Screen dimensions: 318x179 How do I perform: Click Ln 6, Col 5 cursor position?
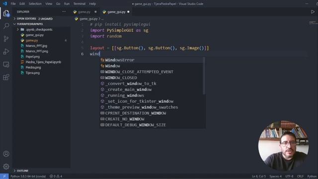coord(259,177)
